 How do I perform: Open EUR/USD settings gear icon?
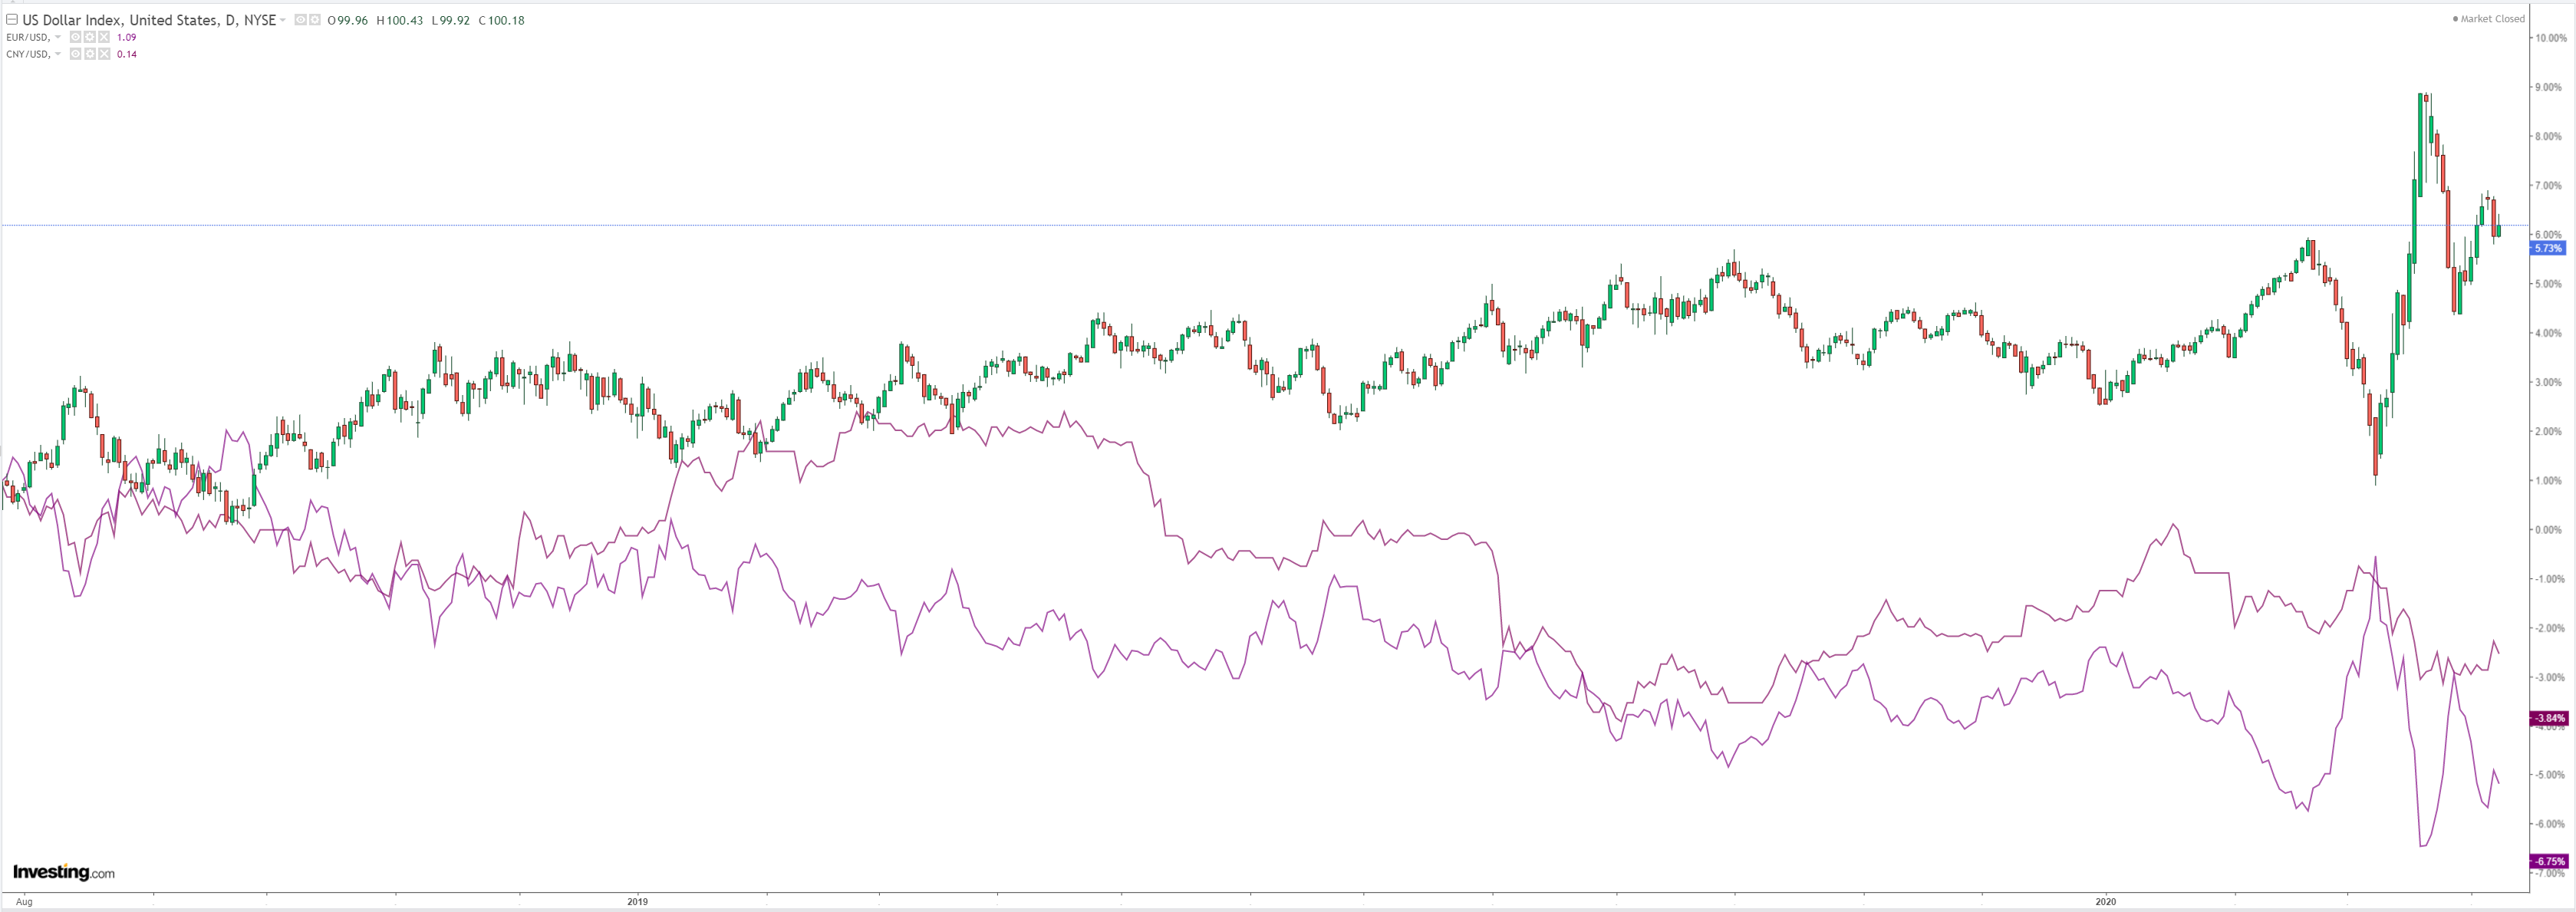[90, 37]
